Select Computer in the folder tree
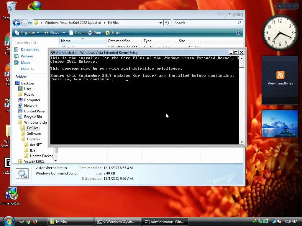The height and width of the screenshot is (226, 302). (x=32, y=100)
